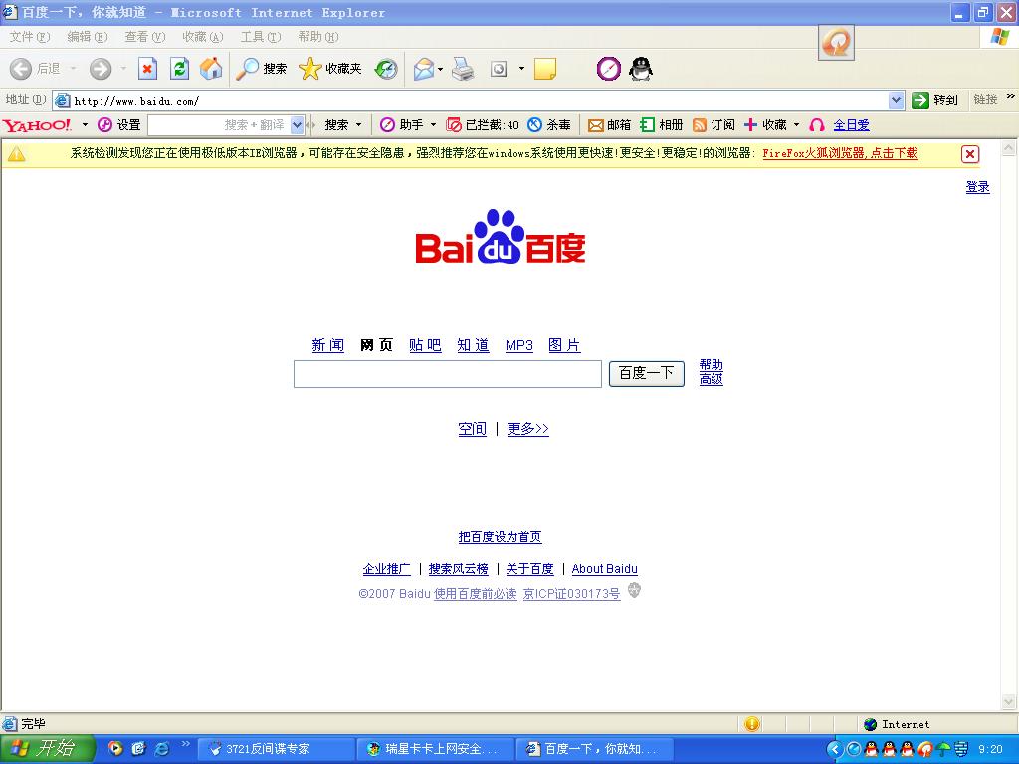Viewport: 1019px width, 764px height.
Task: Focus the Baidu search input box
Action: (x=448, y=374)
